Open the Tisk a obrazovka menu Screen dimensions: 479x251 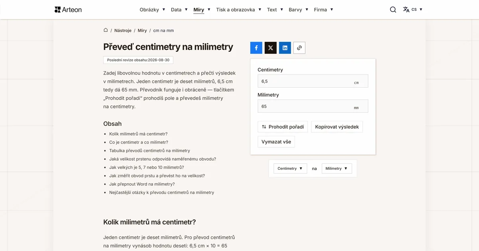coord(239,10)
